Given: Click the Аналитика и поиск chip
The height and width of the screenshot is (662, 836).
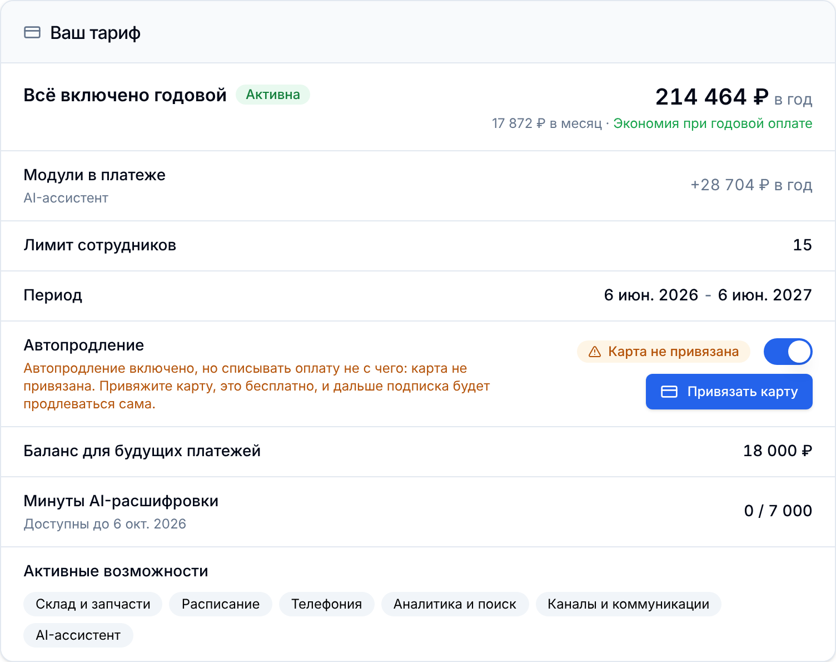Looking at the screenshot, I should coord(455,604).
